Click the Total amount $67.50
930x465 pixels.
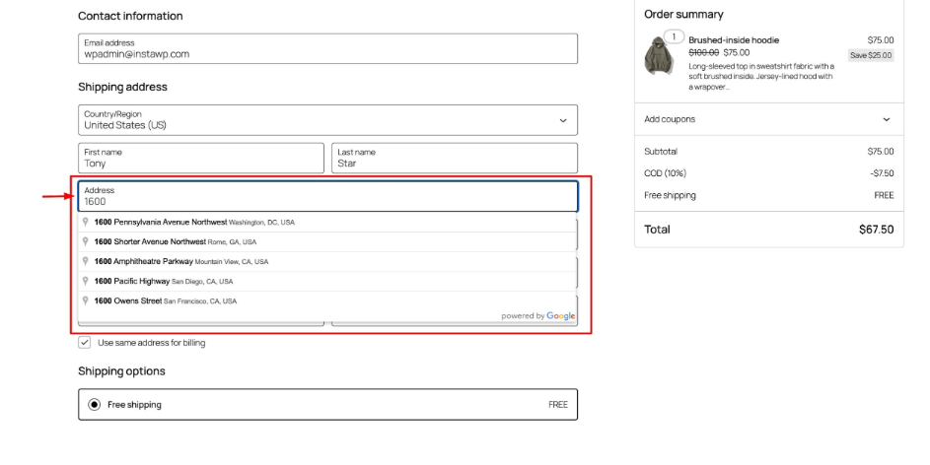click(876, 230)
